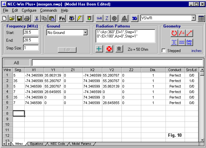Screen dimensions: 206x148
Task: Open the 3D view icon
Action: pyautogui.click(x=135, y=18)
